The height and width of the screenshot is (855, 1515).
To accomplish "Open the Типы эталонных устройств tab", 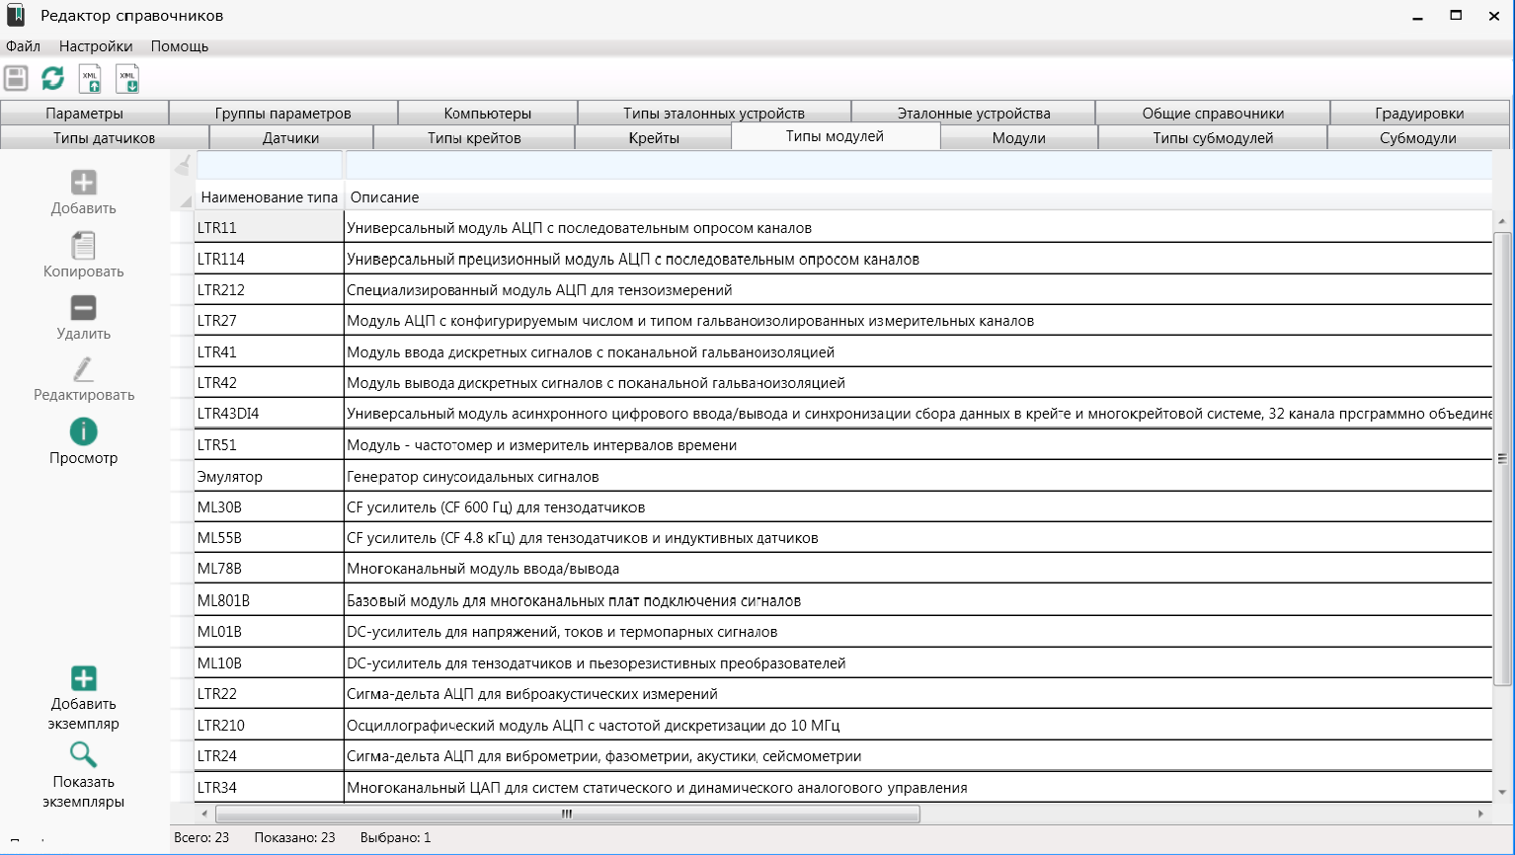I will 714,114.
